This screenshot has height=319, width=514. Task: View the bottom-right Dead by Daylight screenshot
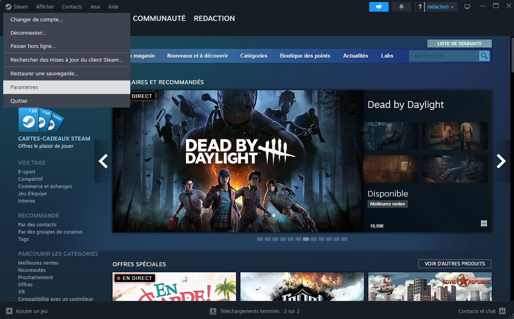455,169
